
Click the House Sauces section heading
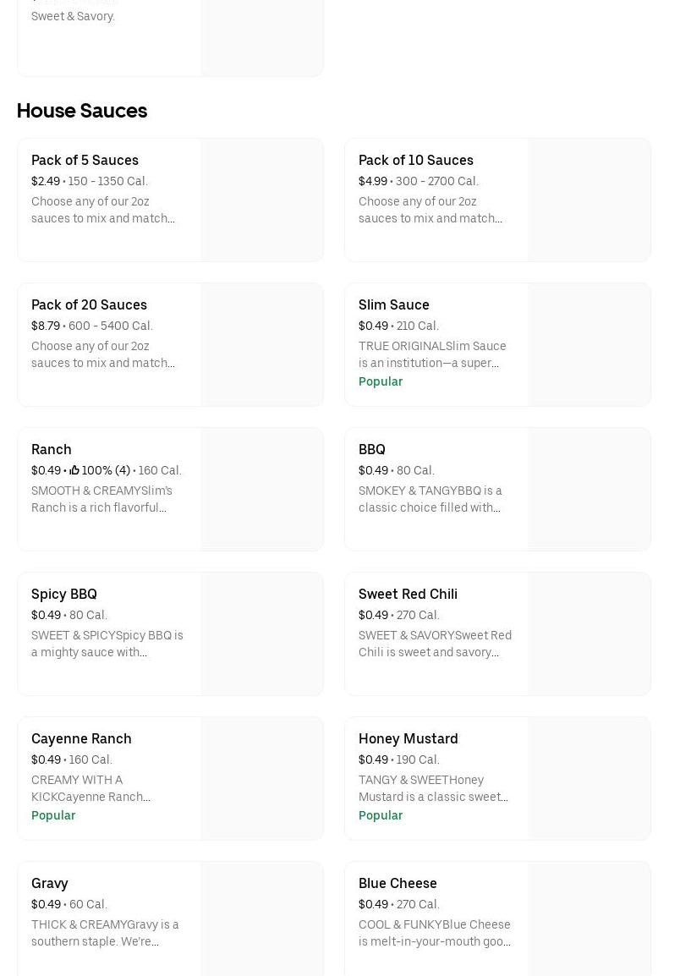tap(82, 111)
